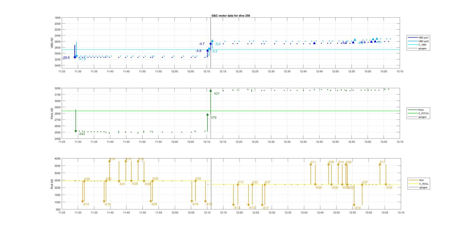Viewport: 475px width, 235px height.
Task: Click the "626" roll data label
Action: [x=87, y=179]
